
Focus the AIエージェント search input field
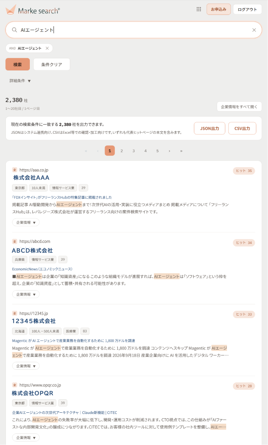click(x=134, y=30)
